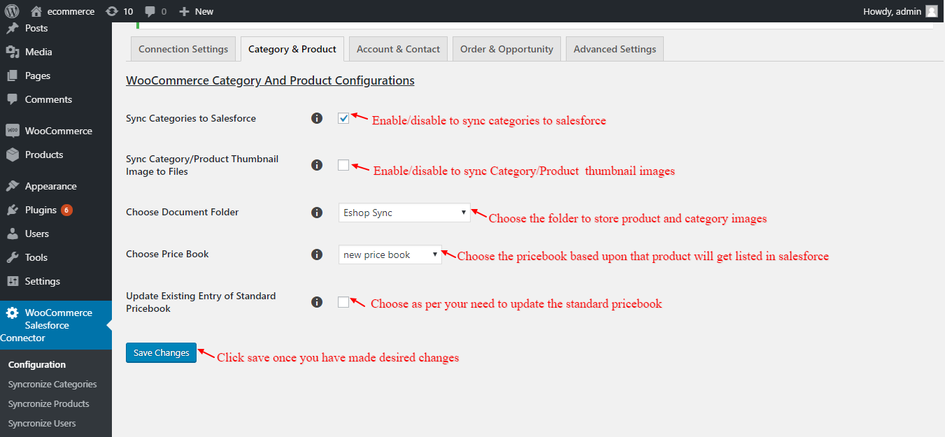Screen dimensions: 945x437
Task: Switch to the Connection Settings tab
Action: click(x=183, y=49)
